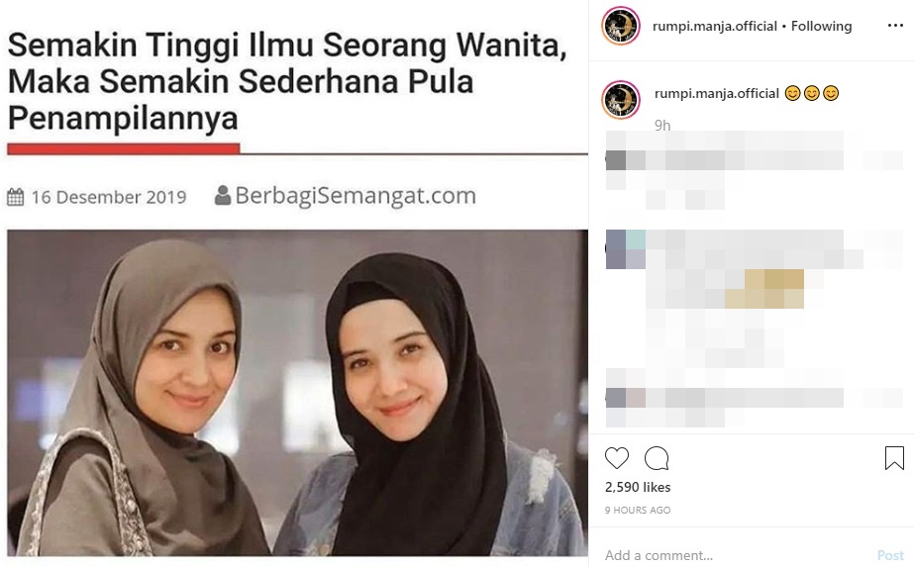Open rumpi.manja.official username in header
Screen dimensions: 914x567
715,27
